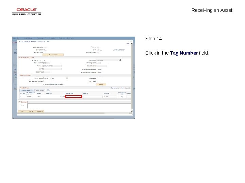Click the dialog horizontal scrollbar
The width and height of the screenshot is (245, 183).
(74, 113)
